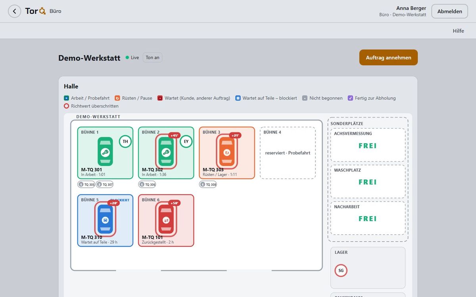Screen dimensions: 476x297
Task: Select the green car on Bühne 2
Action: click(x=166, y=152)
